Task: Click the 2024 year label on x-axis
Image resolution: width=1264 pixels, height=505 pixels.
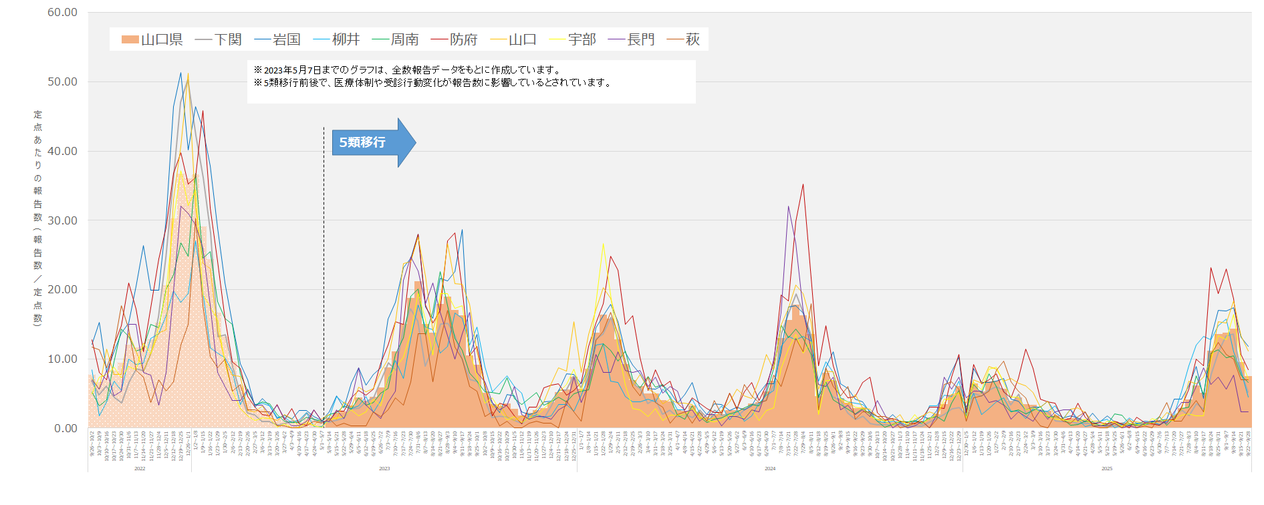Action: (770, 469)
